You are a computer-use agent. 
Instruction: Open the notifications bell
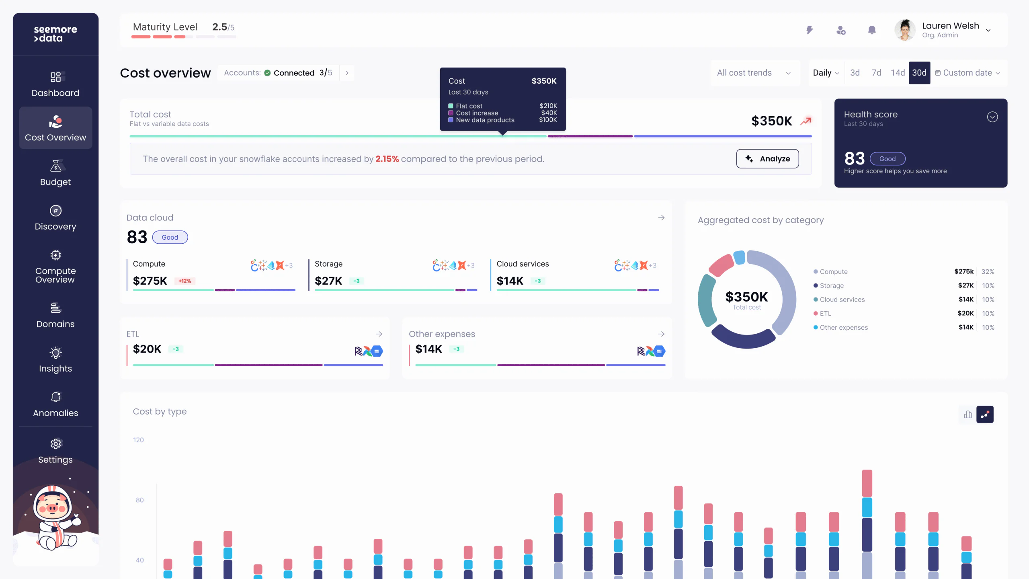tap(872, 30)
